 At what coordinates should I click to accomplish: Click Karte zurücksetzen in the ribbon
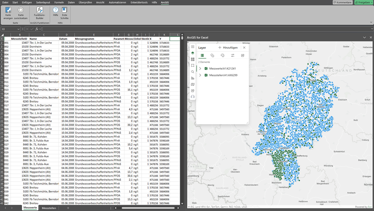click(x=21, y=13)
